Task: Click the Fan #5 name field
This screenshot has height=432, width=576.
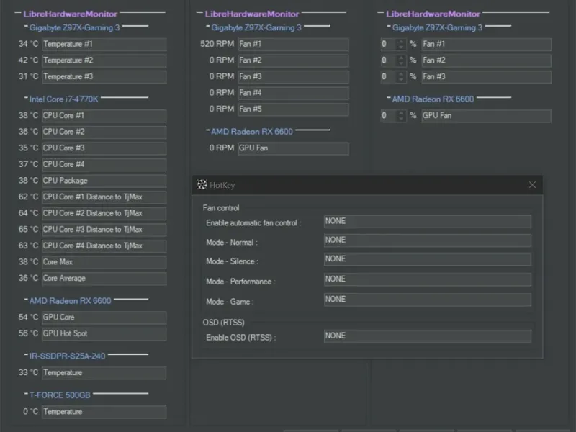Action: click(x=293, y=109)
